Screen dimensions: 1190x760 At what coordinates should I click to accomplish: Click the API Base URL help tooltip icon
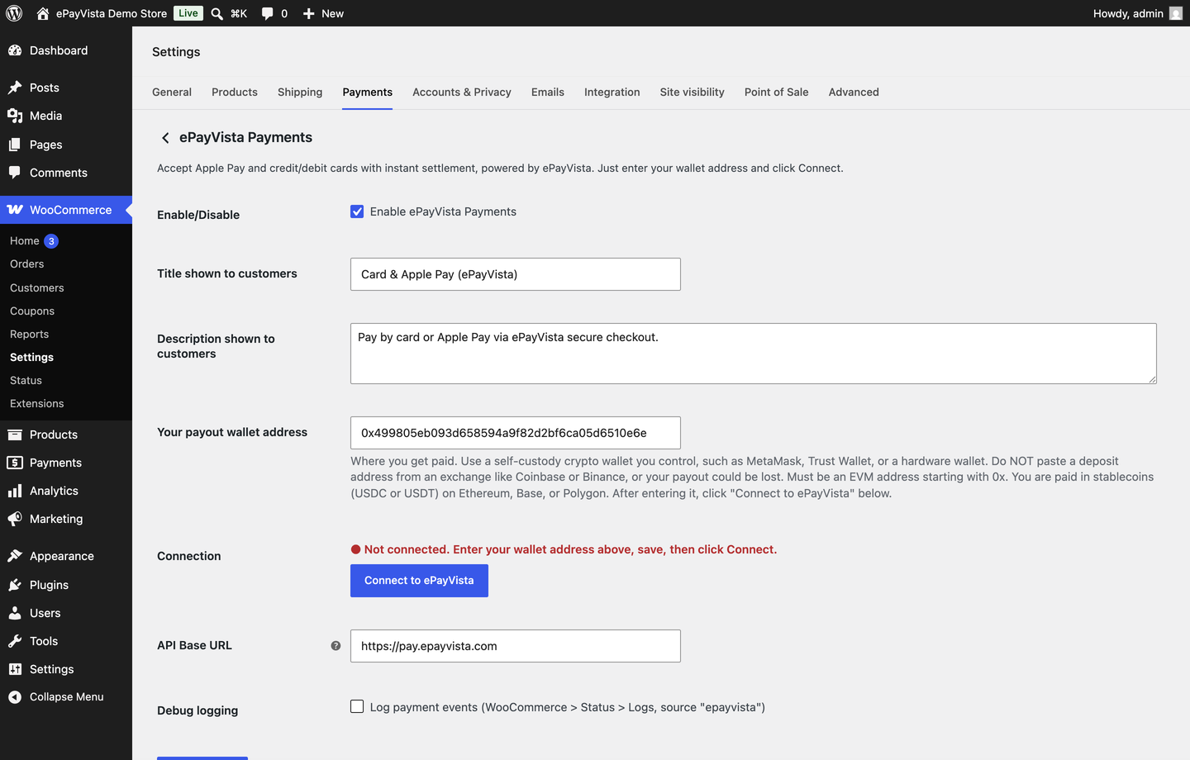pos(336,646)
